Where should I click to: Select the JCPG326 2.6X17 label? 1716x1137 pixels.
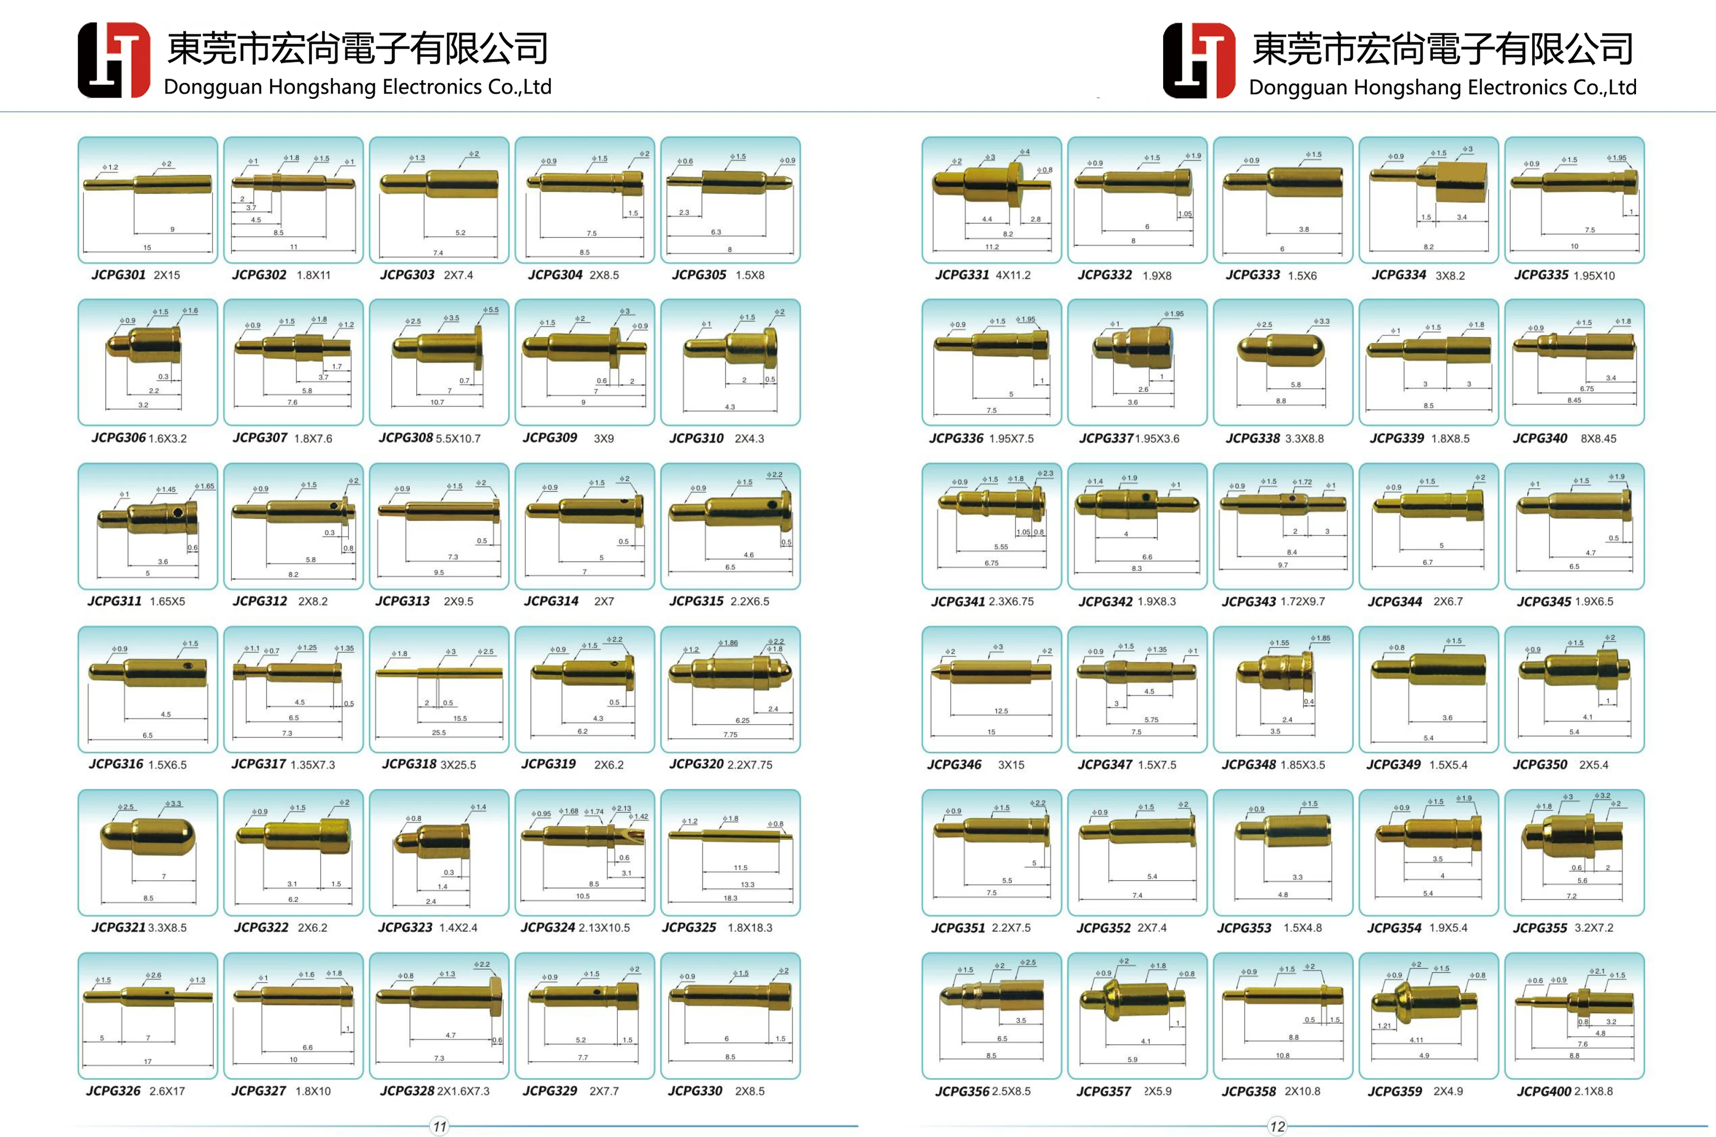(136, 1091)
